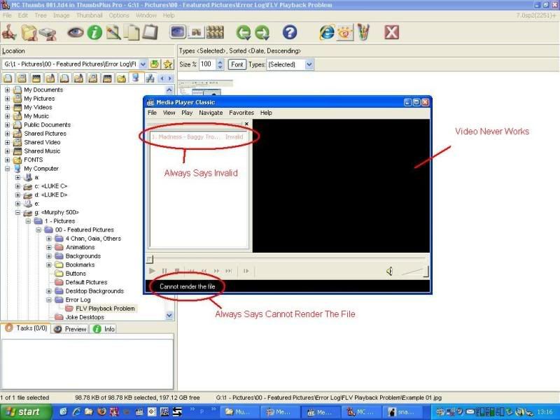Open help with the blue question mark icon
Screen dimensions: 560x420
click(x=290, y=33)
